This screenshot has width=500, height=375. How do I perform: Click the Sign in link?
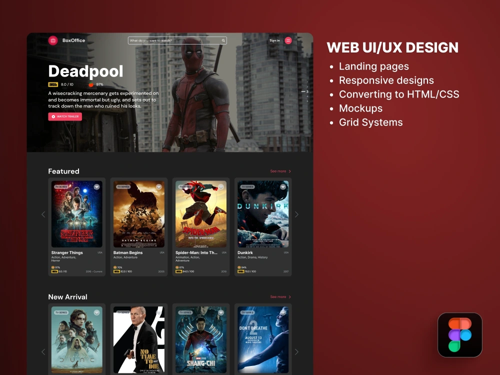(274, 40)
